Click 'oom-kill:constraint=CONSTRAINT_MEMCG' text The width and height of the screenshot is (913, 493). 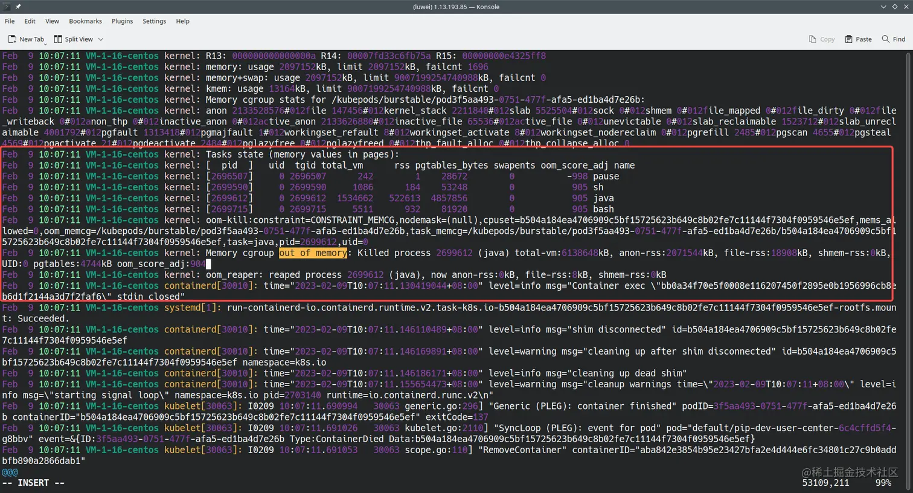click(x=300, y=220)
